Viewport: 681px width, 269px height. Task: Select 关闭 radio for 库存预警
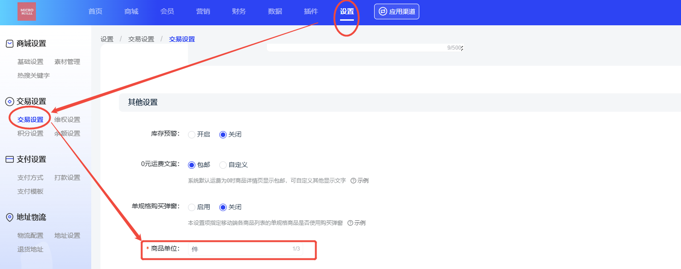(x=223, y=135)
